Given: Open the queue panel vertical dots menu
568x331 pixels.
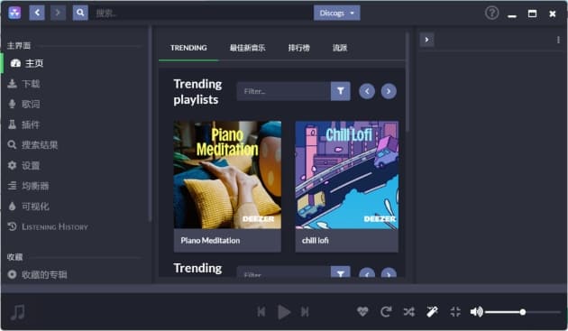Looking at the screenshot, I should 558,40.
